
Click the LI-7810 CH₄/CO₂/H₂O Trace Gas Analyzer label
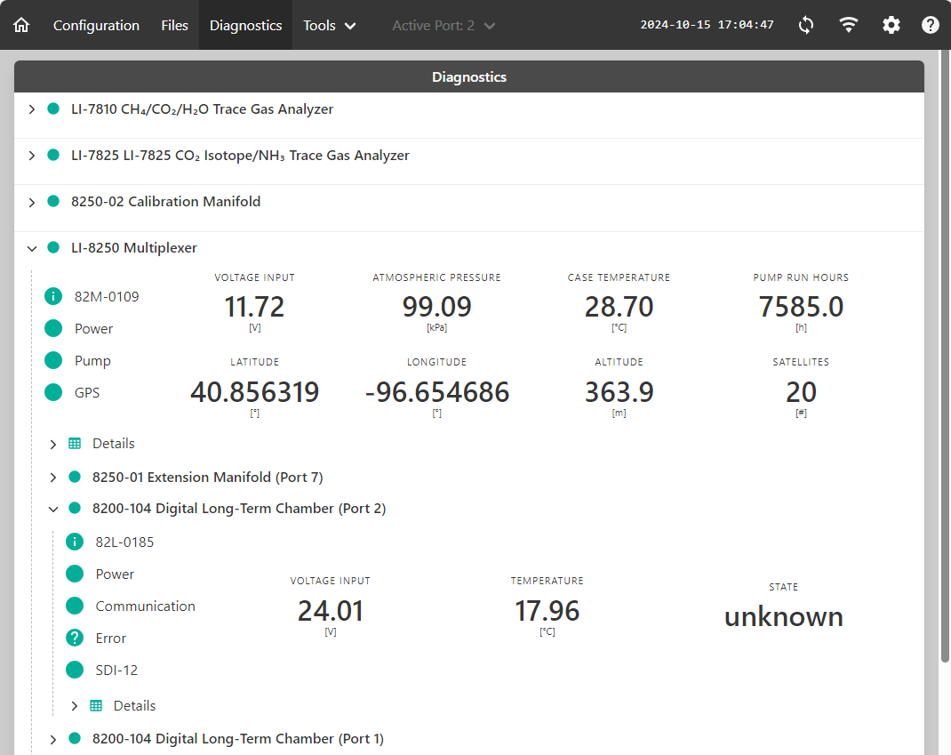tap(202, 109)
